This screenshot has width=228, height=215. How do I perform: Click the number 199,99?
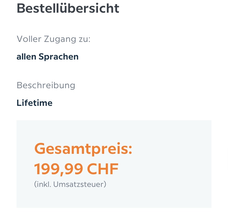click(x=58, y=169)
